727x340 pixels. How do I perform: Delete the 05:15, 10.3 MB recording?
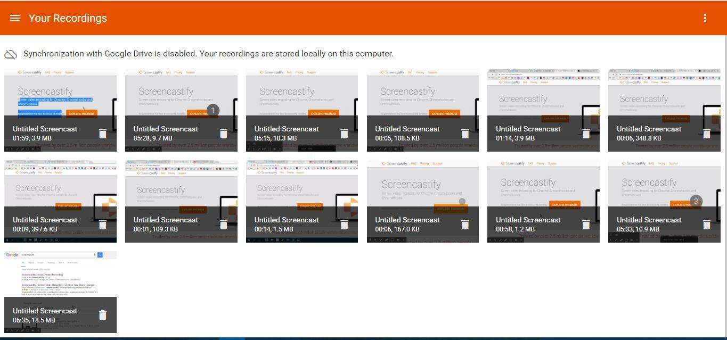(x=345, y=133)
